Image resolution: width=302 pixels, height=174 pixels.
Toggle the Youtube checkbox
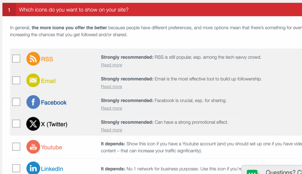16,147
